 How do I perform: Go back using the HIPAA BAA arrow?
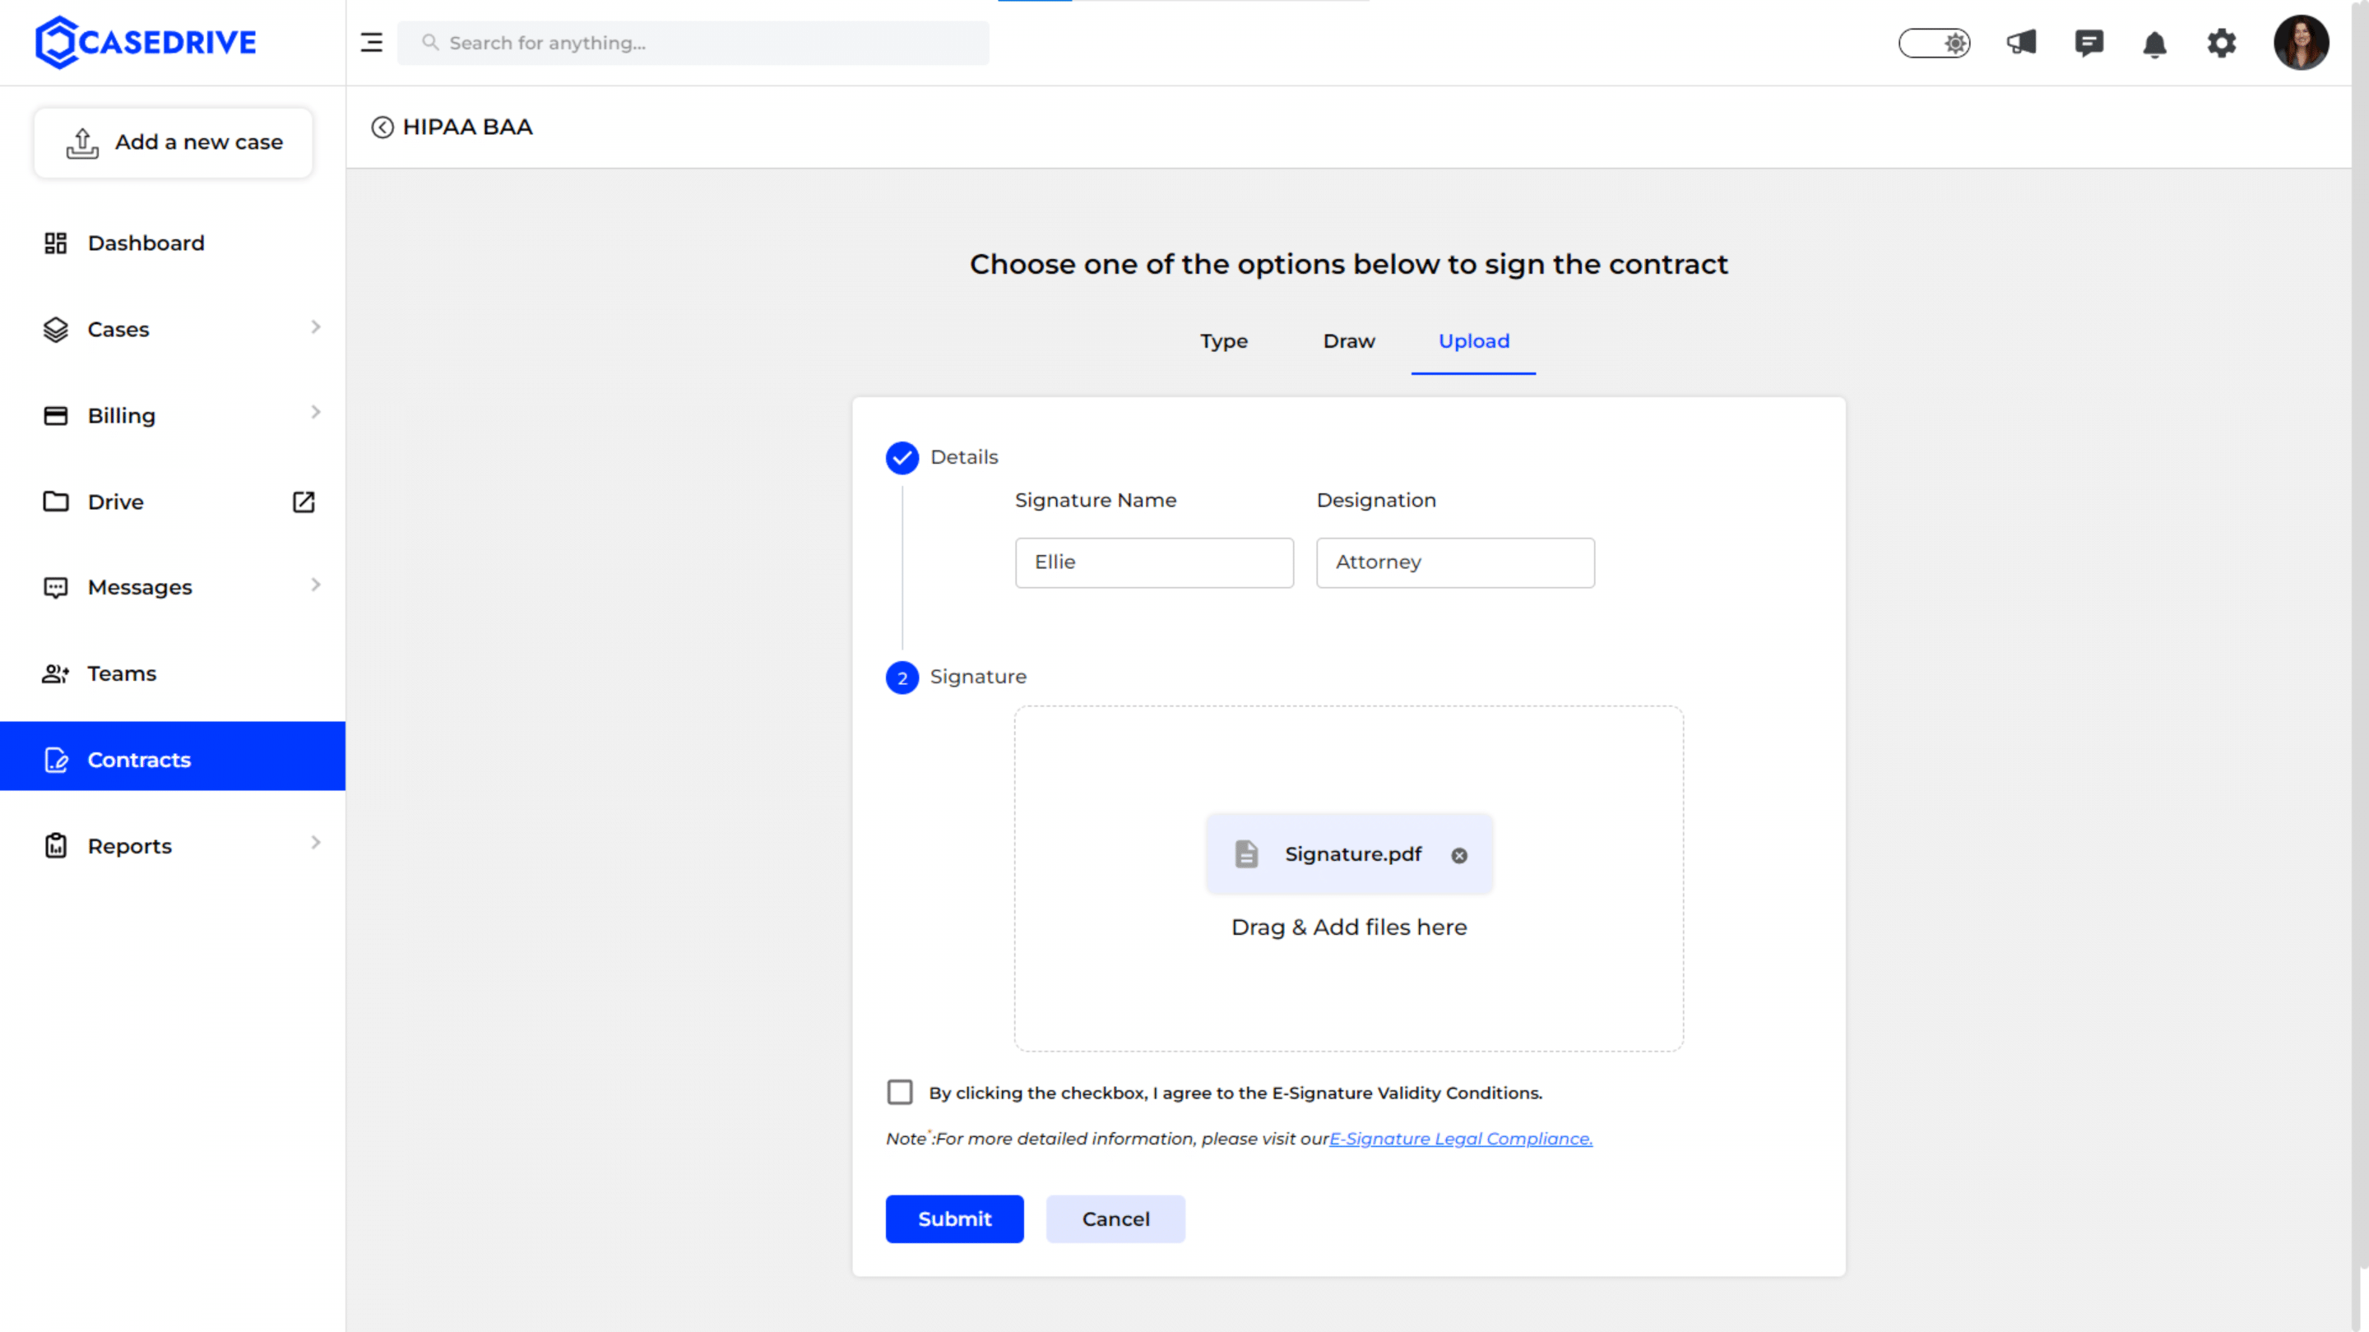pos(382,127)
